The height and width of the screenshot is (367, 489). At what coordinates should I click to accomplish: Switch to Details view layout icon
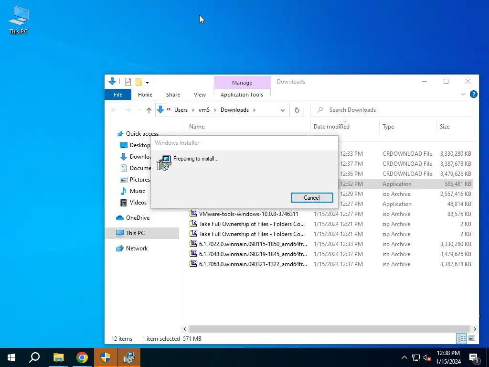point(462,338)
